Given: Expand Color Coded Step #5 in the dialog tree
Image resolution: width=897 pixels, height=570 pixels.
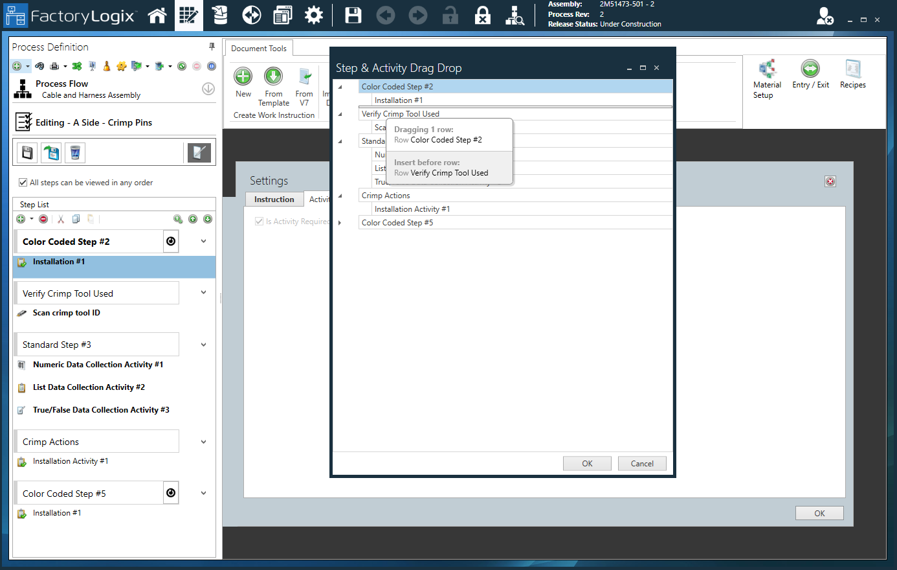Looking at the screenshot, I should (x=340, y=222).
